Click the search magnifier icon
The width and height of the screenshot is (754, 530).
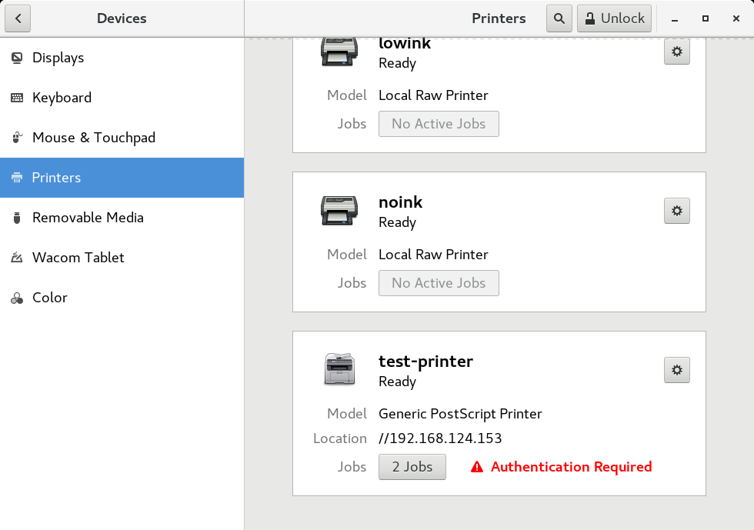tap(559, 18)
